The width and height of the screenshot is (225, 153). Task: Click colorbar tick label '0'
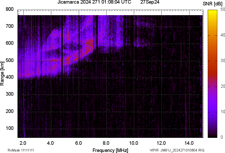click(222, 137)
